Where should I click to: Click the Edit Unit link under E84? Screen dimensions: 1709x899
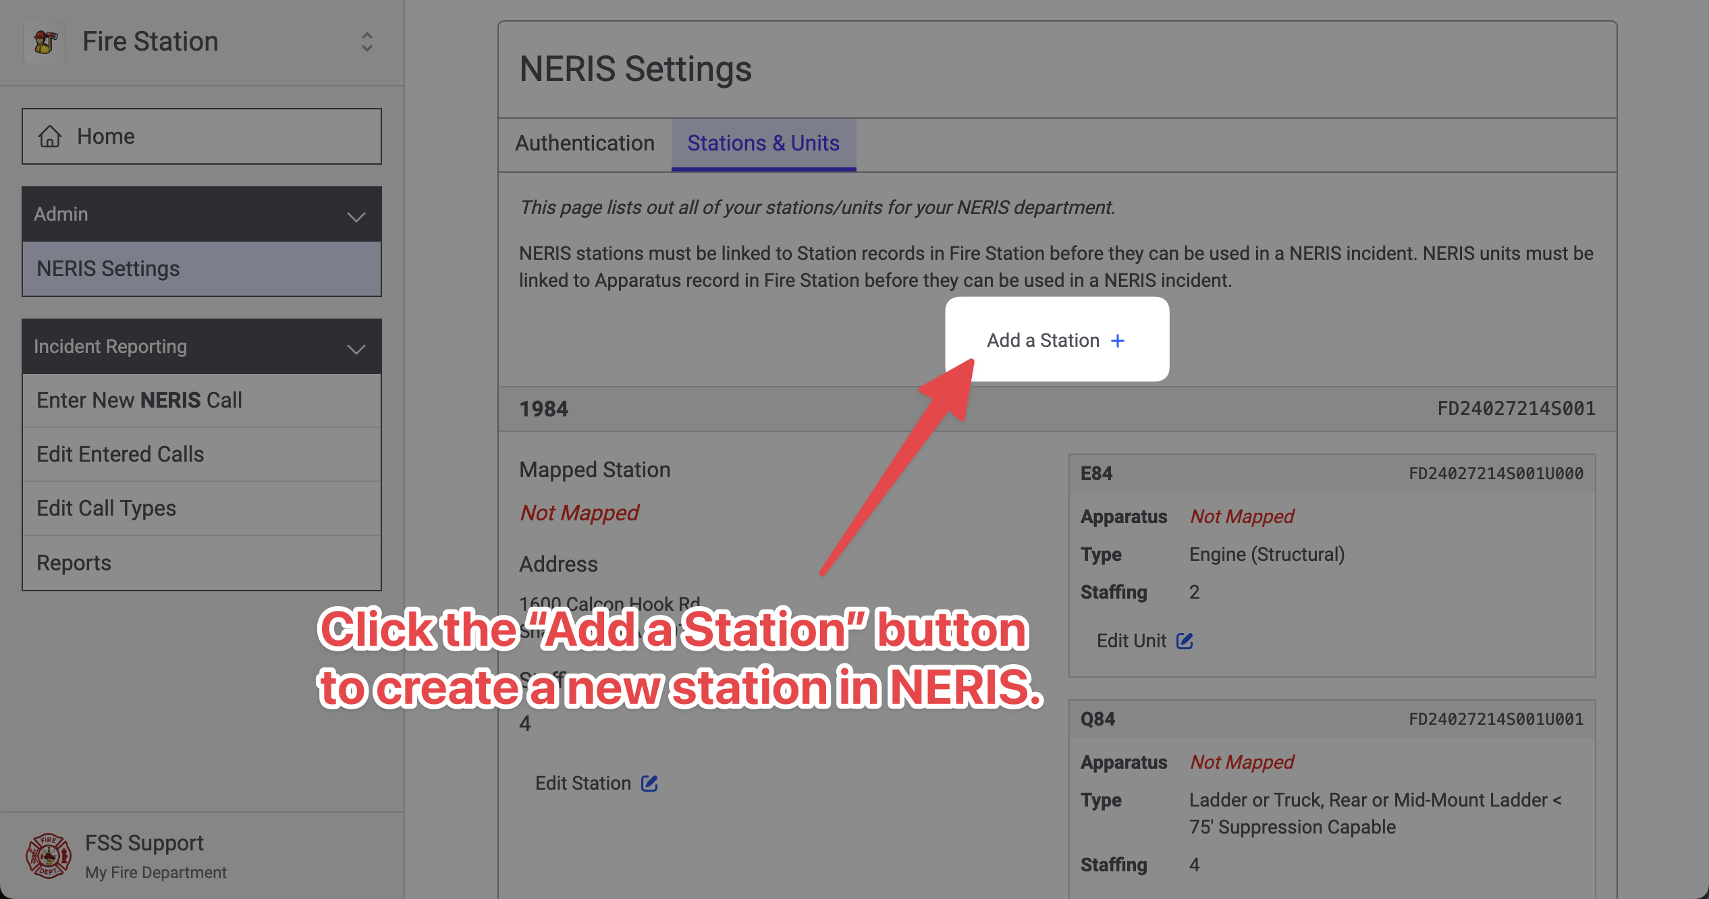pos(1132,641)
